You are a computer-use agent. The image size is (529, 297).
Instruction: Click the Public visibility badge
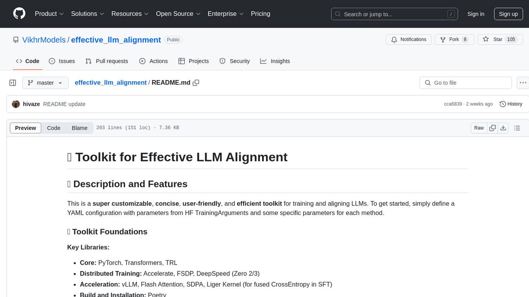coord(173,40)
